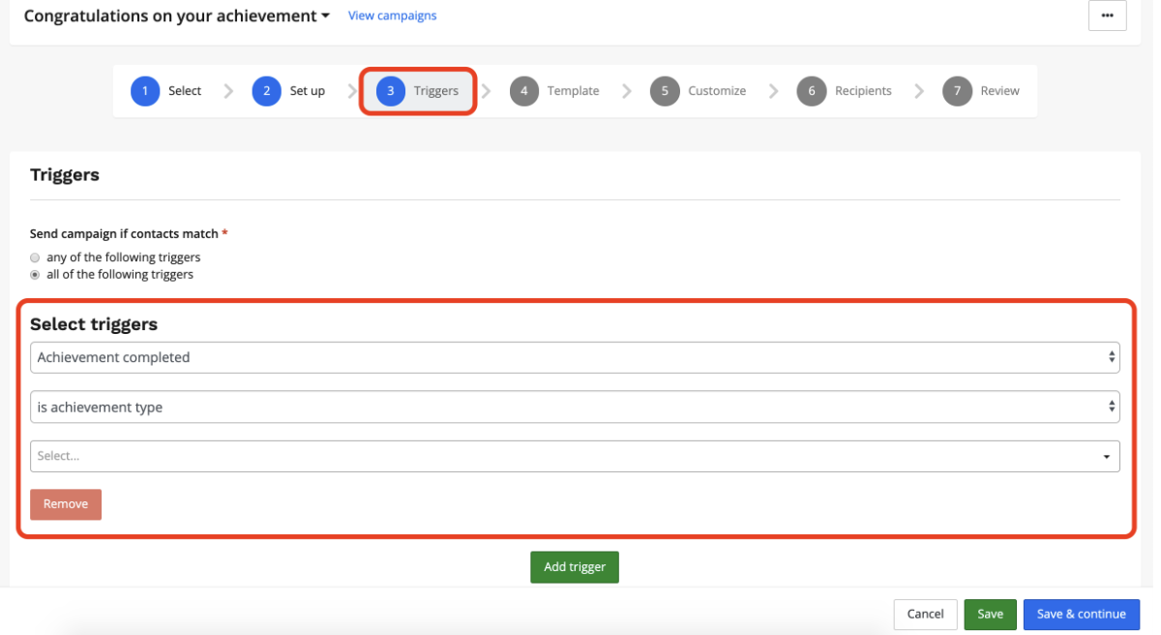Click the step 1 Select circle icon
Screen dimensions: 1161x635
click(145, 91)
